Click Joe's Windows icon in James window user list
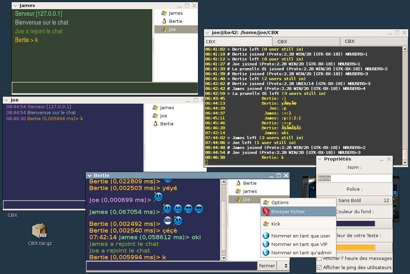The image size is (410, 274). (164, 30)
